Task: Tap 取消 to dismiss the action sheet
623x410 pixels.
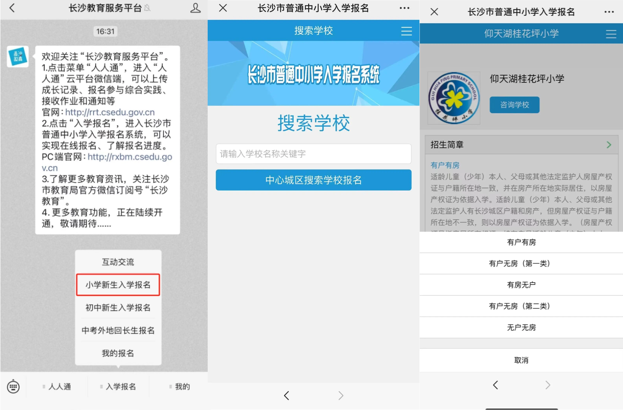Action: pos(521,360)
